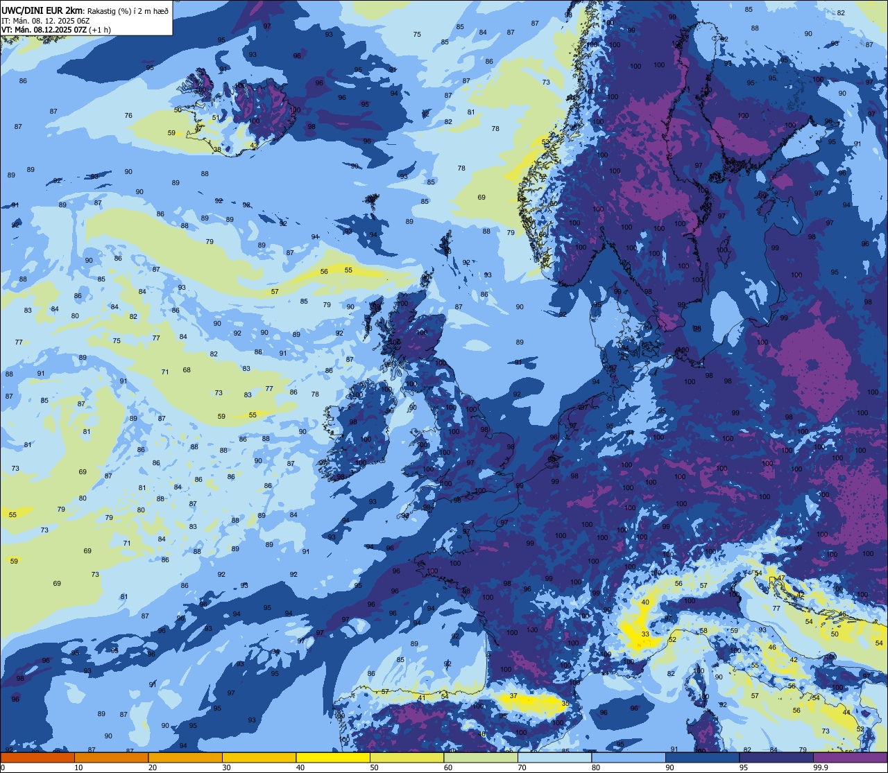Click the pale yellow 50–60% legend swatch
Screen dimensions: 888x773
click(x=407, y=757)
